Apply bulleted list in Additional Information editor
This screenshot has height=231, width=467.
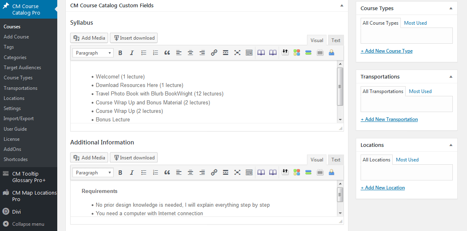(x=143, y=173)
